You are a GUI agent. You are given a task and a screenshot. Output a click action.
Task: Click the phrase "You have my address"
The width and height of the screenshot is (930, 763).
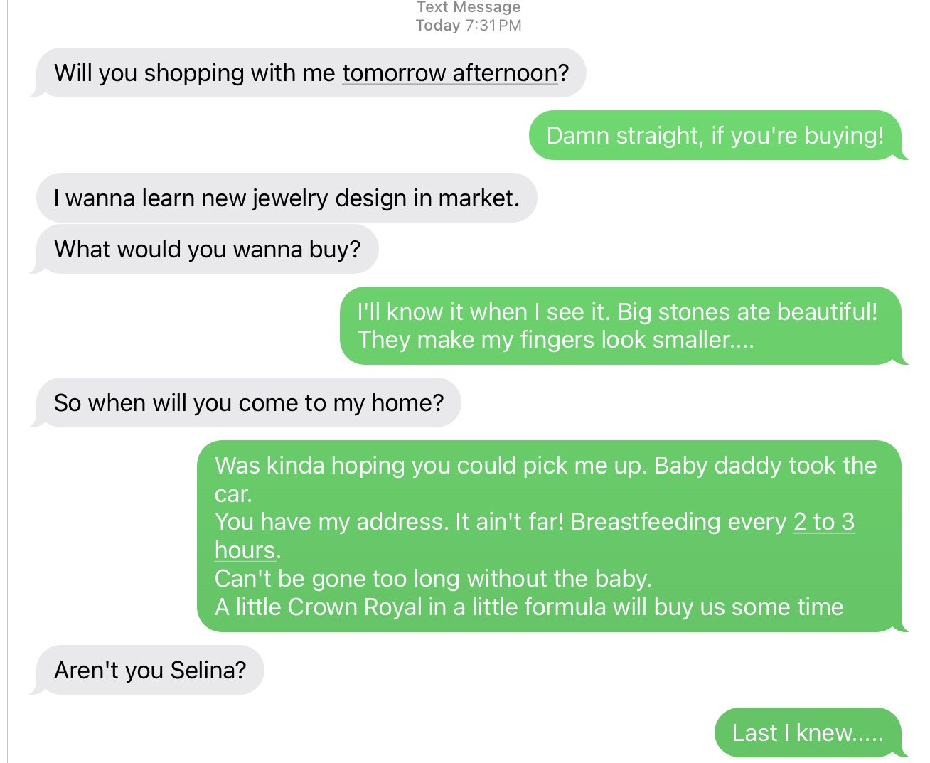pyautogui.click(x=331, y=522)
